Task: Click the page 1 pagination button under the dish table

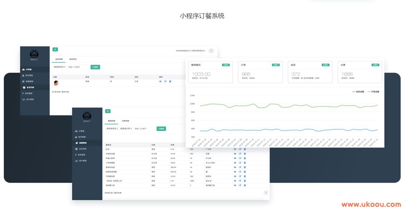Action: pos(266,193)
